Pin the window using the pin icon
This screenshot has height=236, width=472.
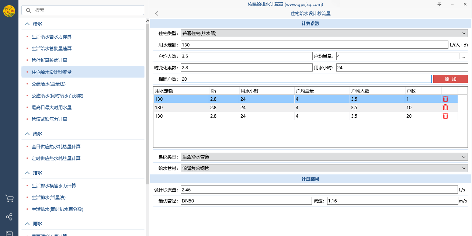coord(439,4)
